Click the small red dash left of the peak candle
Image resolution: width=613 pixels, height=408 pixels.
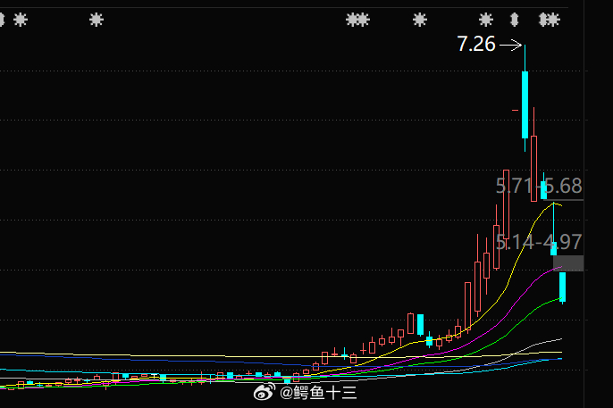516,111
